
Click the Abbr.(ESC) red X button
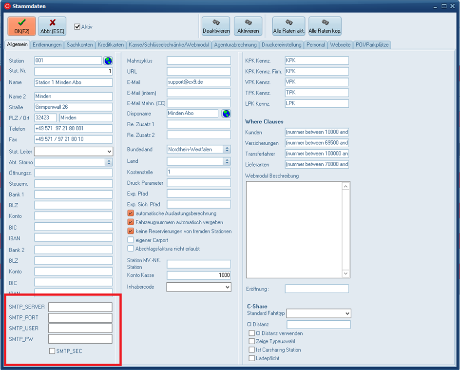[x=52, y=26]
